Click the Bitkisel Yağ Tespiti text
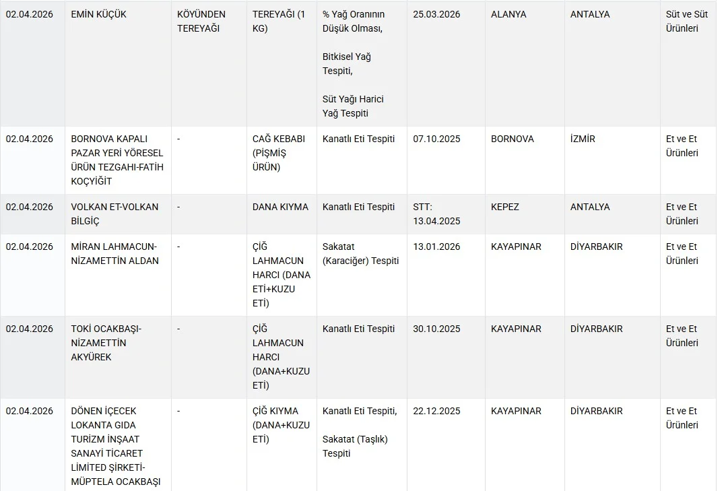724x491 pixels. tap(347, 64)
